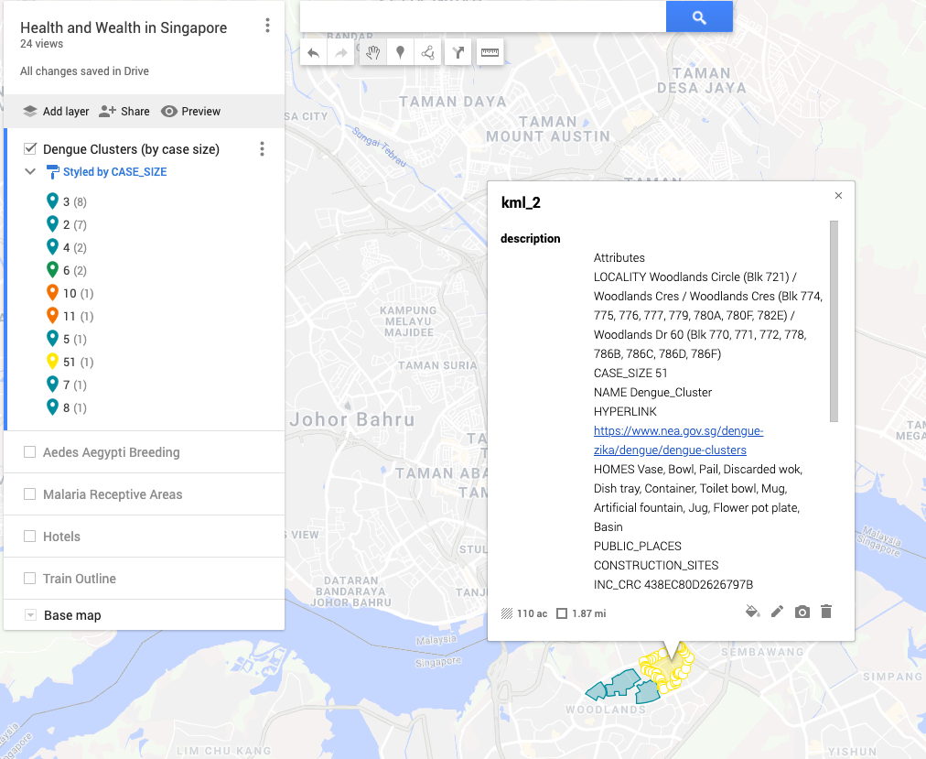Click the Preview button
Screen dimensions: 926x759
click(x=190, y=111)
